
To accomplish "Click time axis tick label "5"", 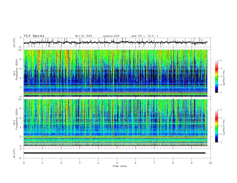I will click(x=117, y=163).
